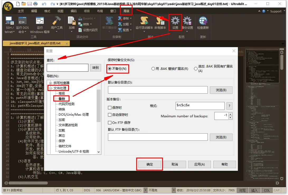Open the 不高亮 highlighting dropdown in status bar
The image size is (288, 195).
tap(173, 190)
